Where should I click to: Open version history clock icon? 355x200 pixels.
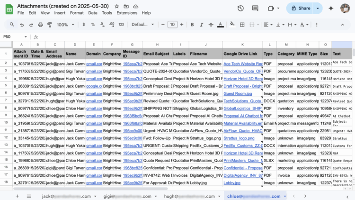pos(240,9)
